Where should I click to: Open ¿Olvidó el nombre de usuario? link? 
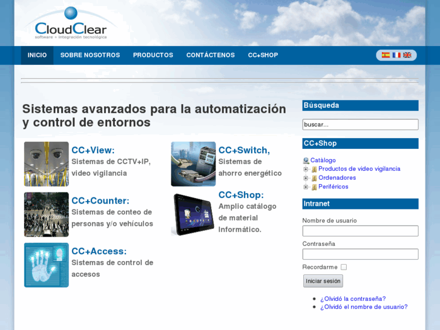pos(364,307)
